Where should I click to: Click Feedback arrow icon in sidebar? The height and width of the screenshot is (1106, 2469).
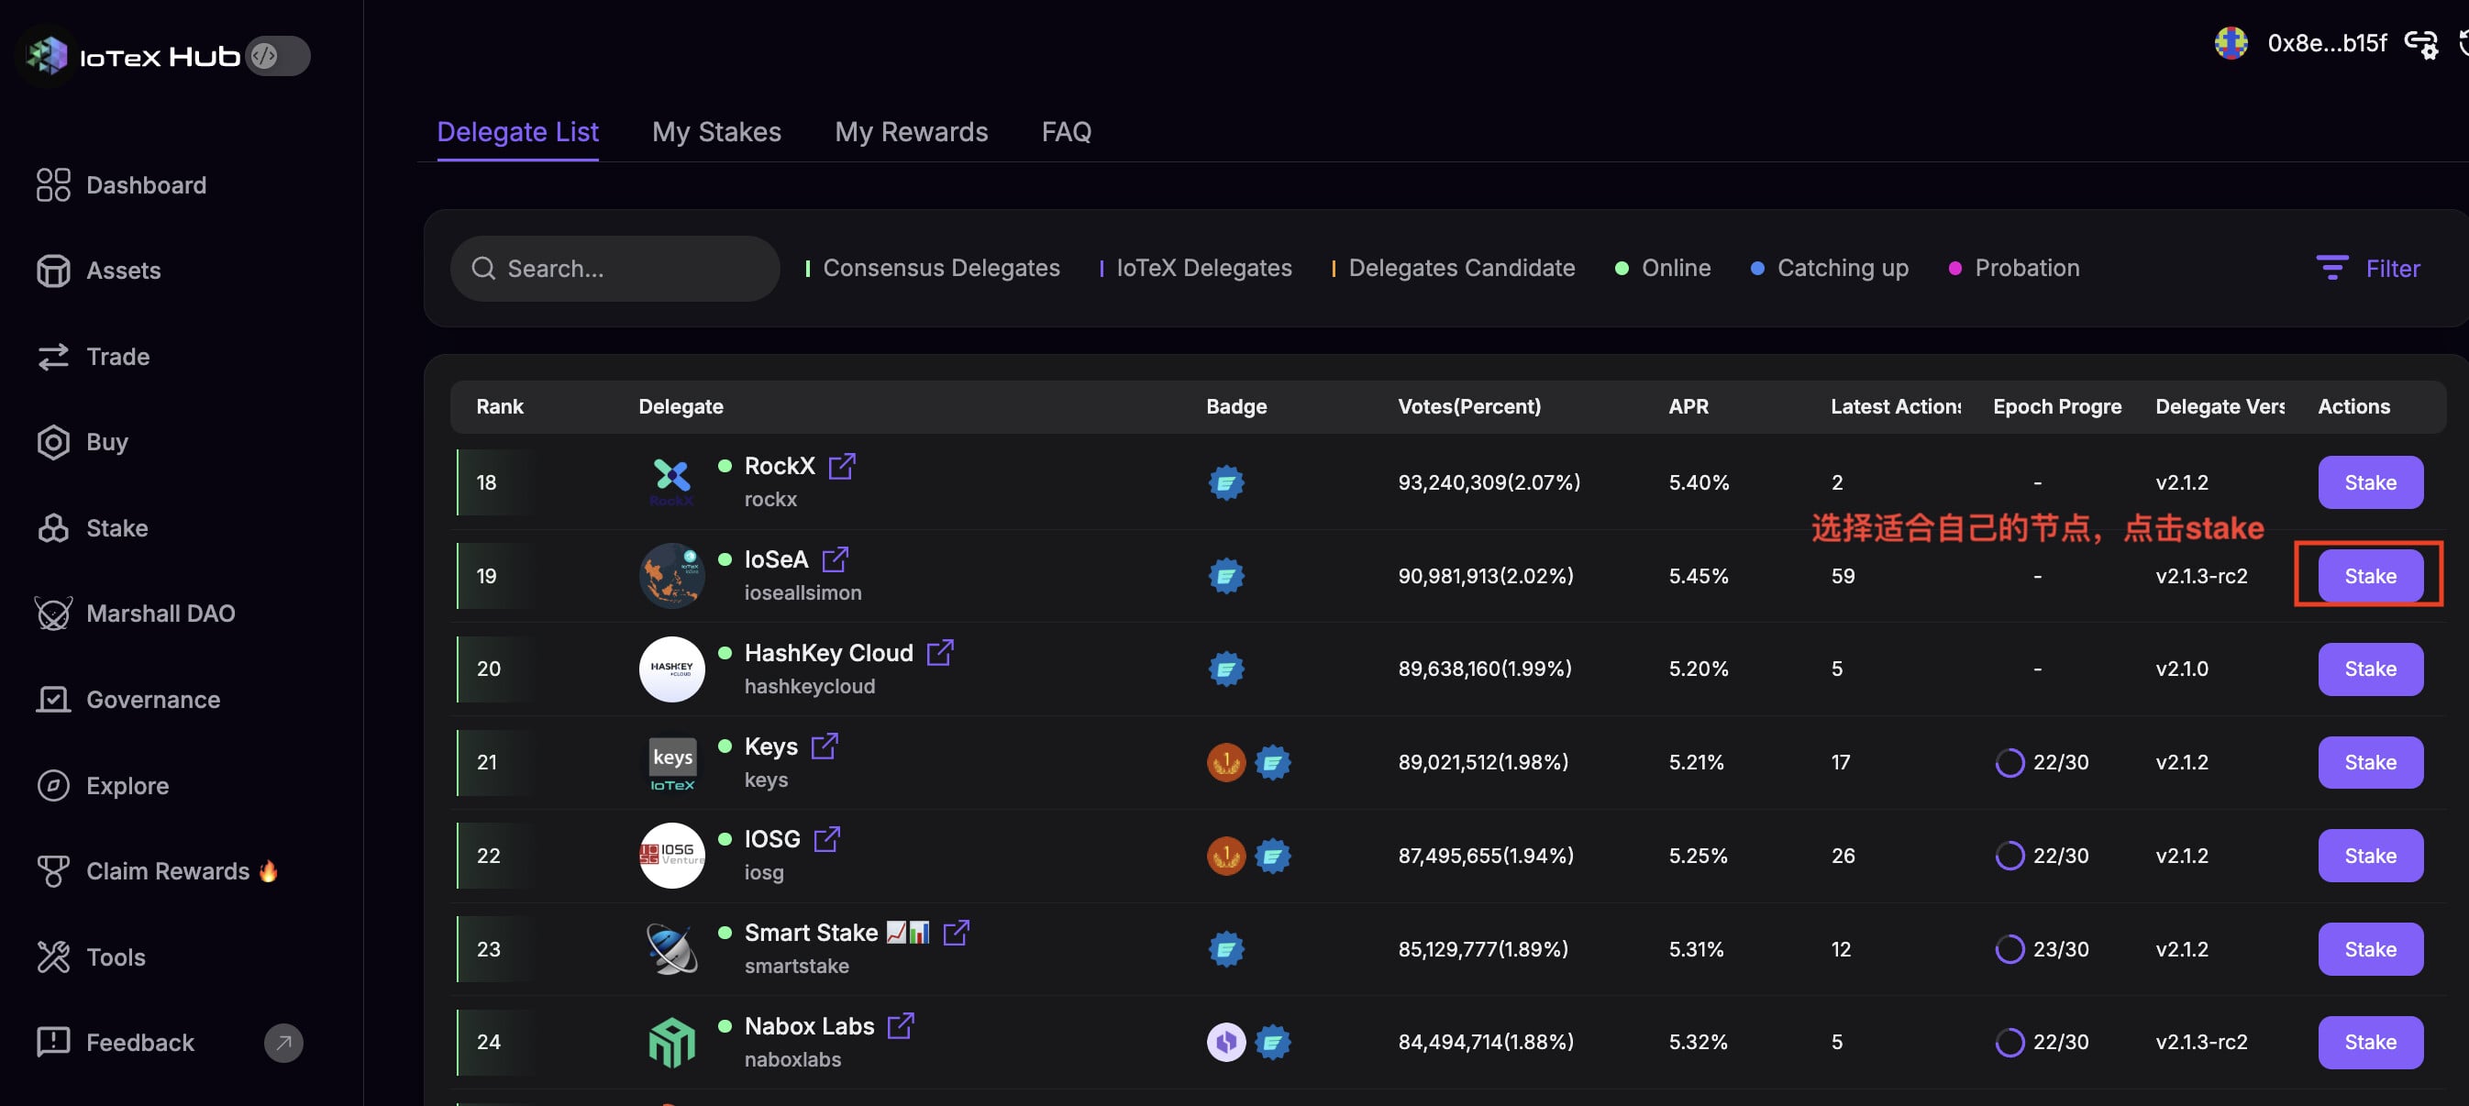(282, 1042)
